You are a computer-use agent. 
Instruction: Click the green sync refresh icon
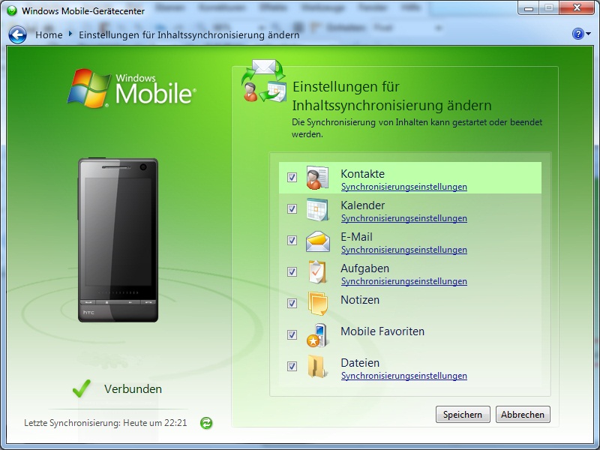point(205,424)
